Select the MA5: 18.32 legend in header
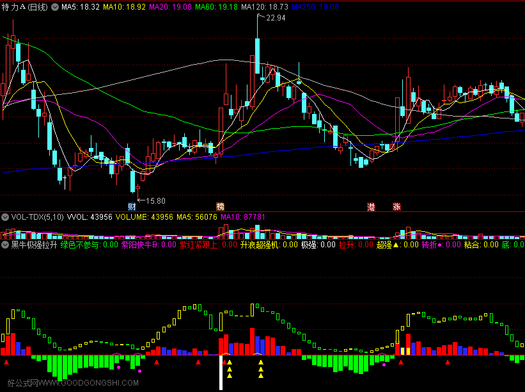 click(x=81, y=7)
